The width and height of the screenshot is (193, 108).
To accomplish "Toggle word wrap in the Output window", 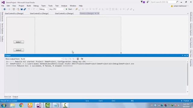I will [82, 59].
